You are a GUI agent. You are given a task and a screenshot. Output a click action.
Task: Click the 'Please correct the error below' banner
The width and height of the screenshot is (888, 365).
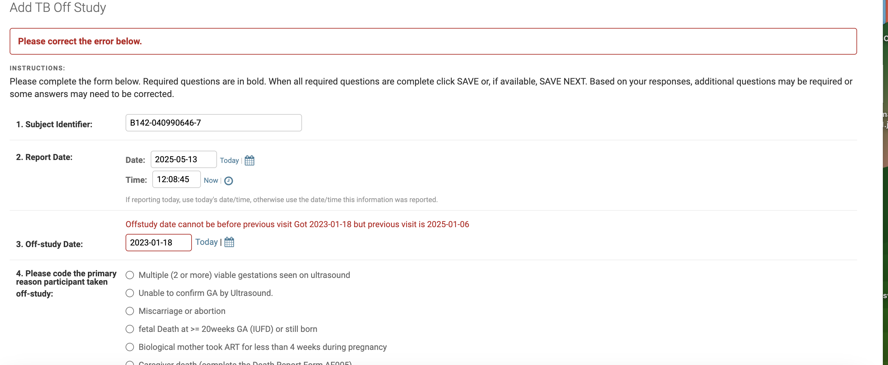pos(433,41)
